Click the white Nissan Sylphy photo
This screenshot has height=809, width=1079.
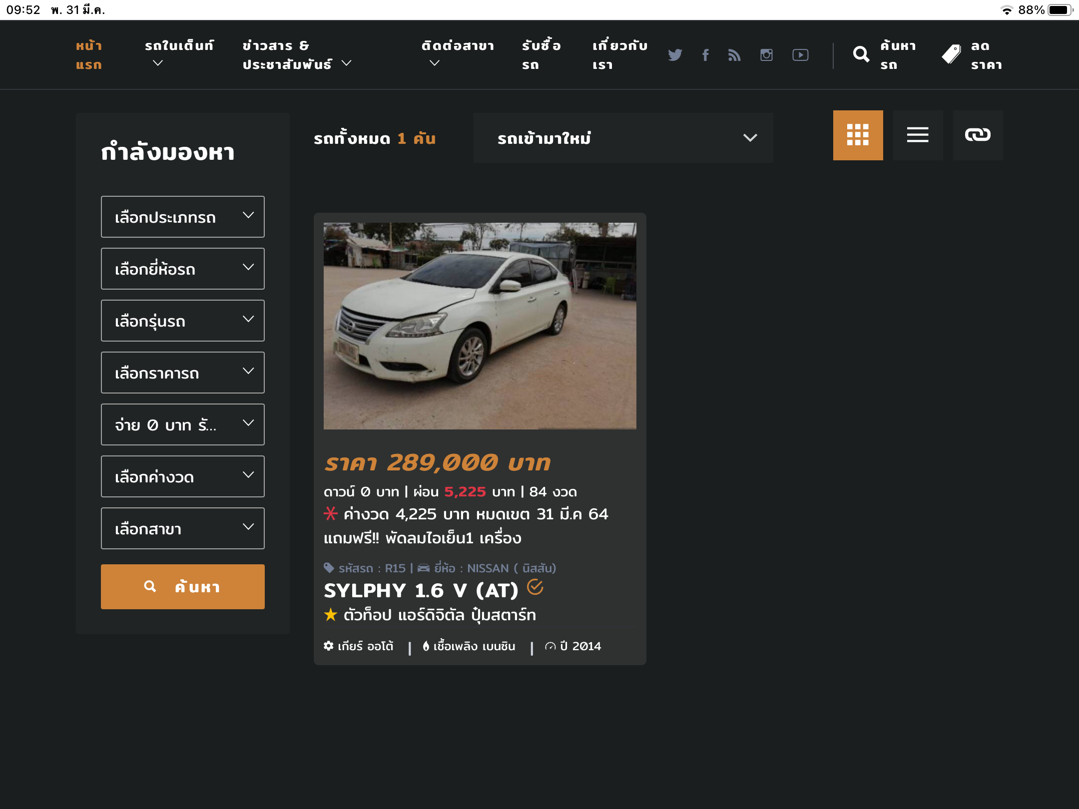tap(480, 326)
